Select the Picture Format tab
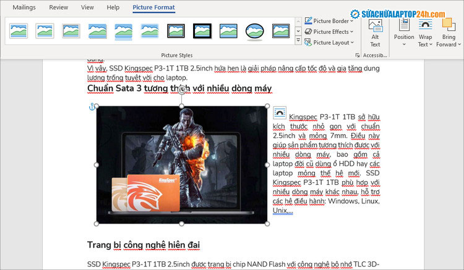 click(x=153, y=7)
